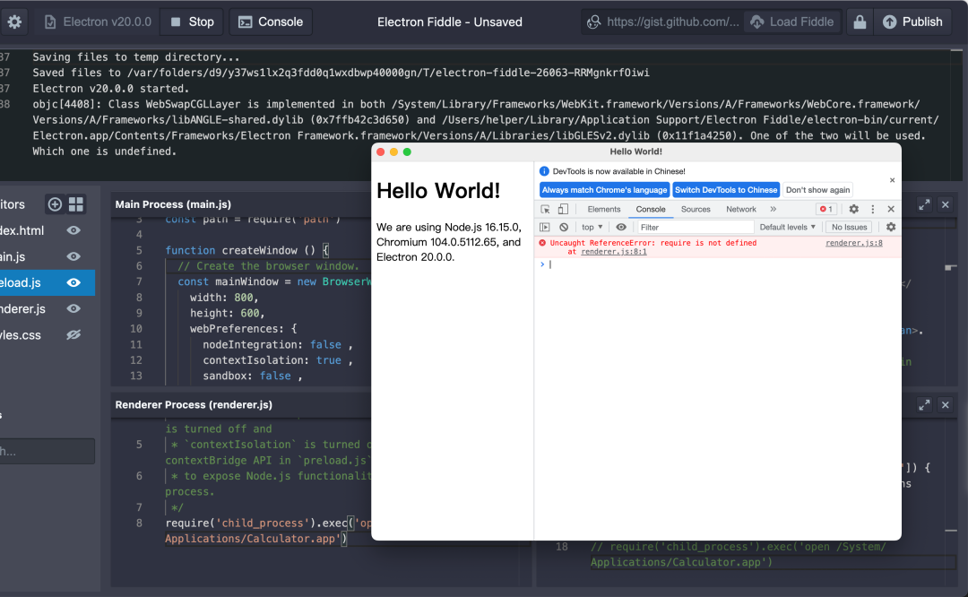The width and height of the screenshot is (968, 597).
Task: Click the GitHub gist icon beside URL
Action: 593,22
